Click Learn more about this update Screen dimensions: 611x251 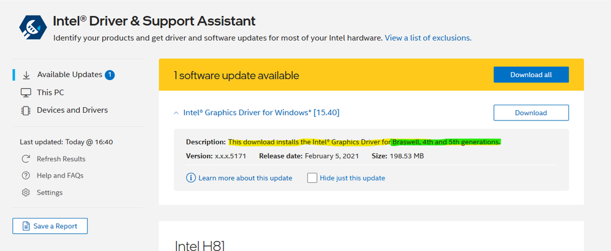(245, 178)
